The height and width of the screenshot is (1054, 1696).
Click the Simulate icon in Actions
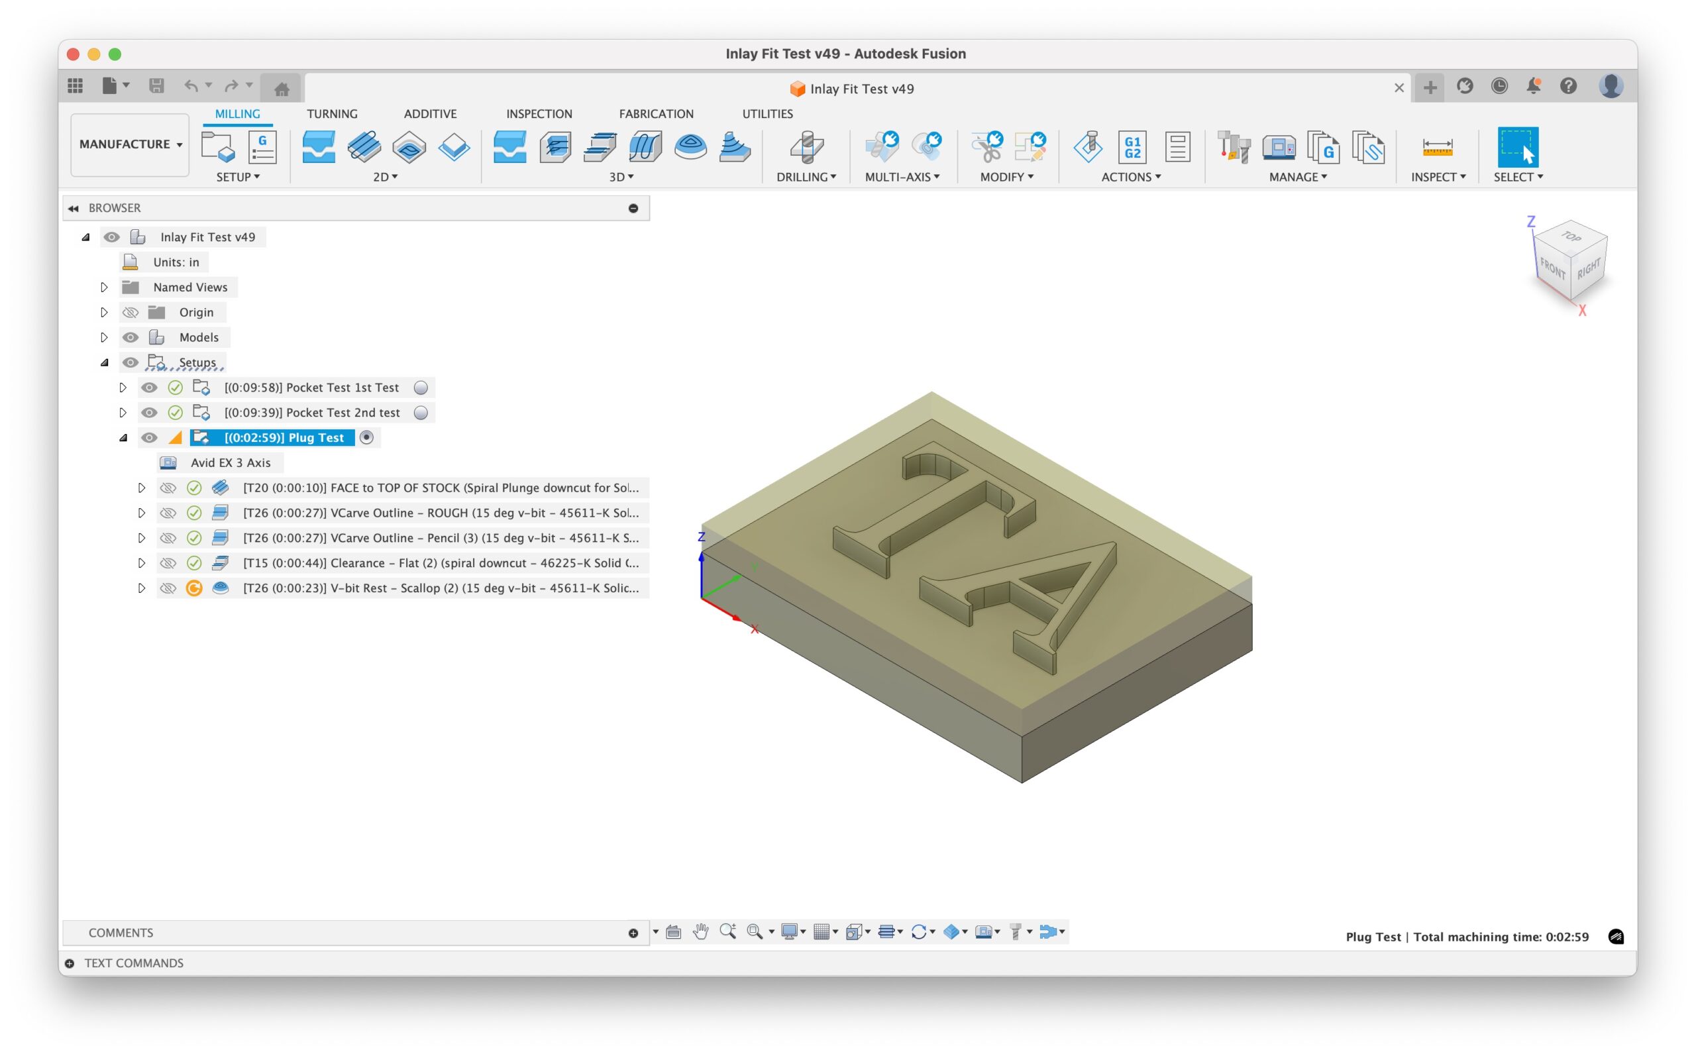(x=1087, y=146)
